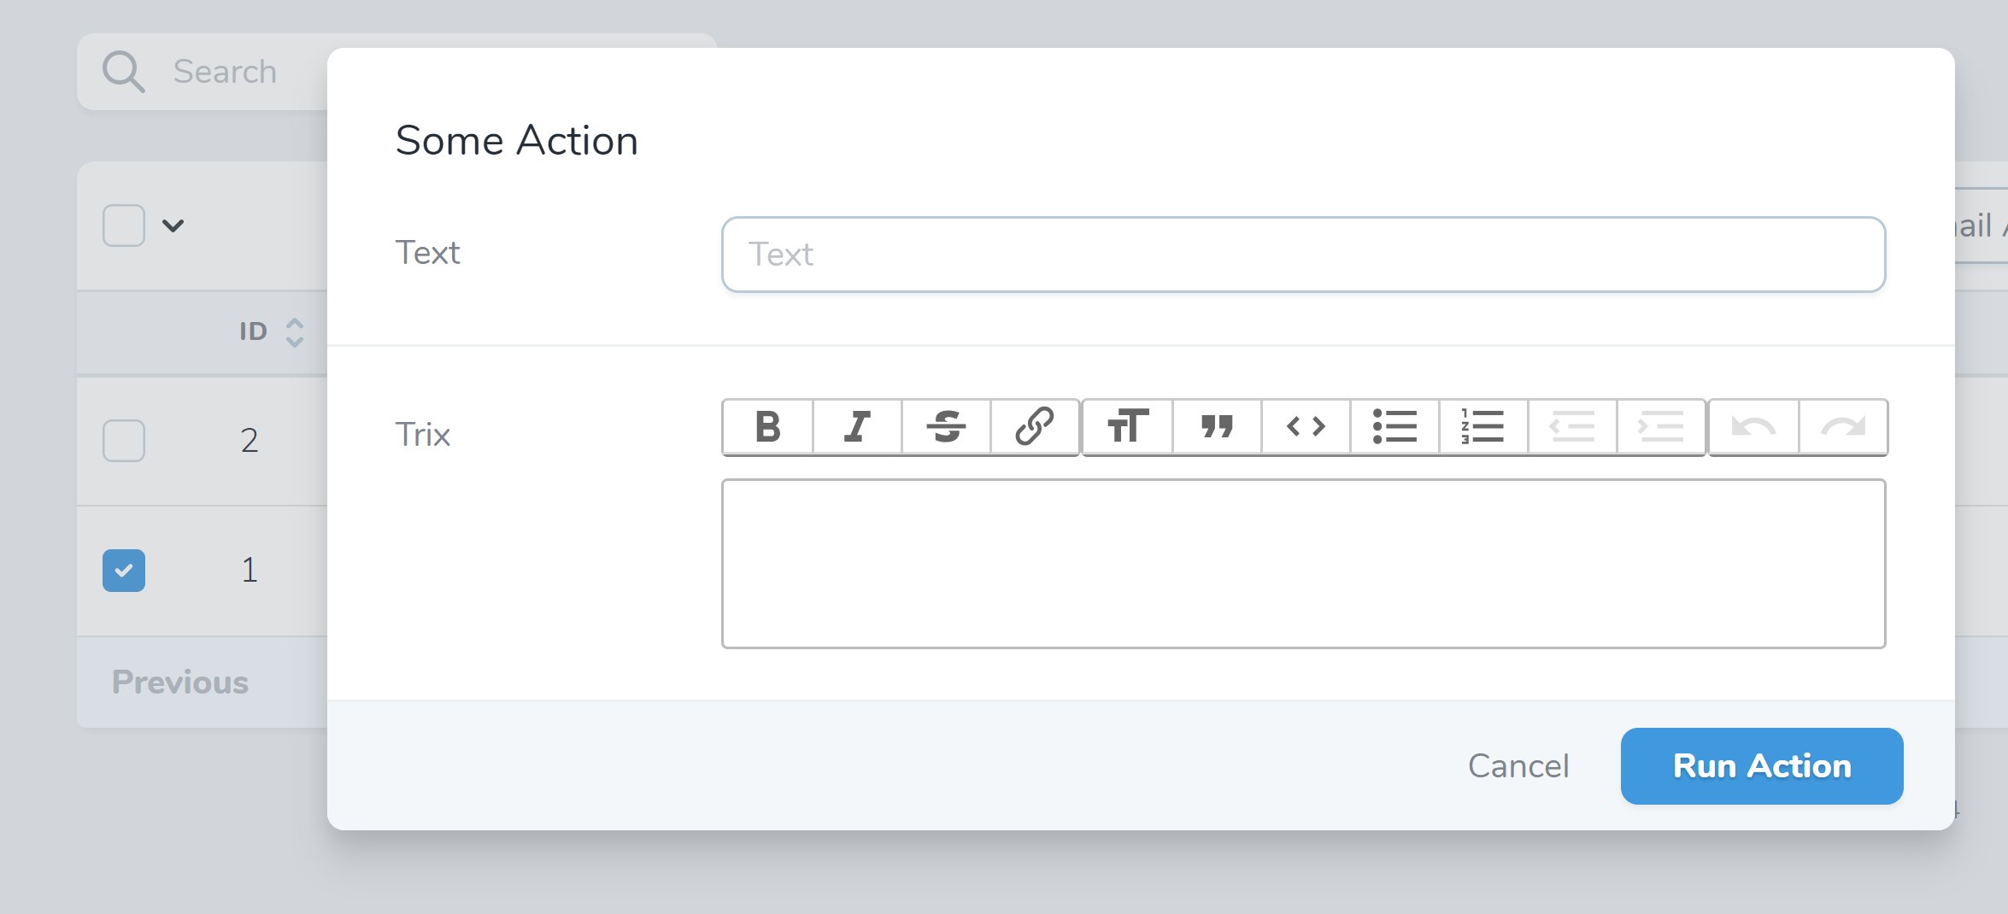Image resolution: width=2008 pixels, height=914 pixels.
Task: Apply italic formatting in the Trix editor
Action: (856, 427)
